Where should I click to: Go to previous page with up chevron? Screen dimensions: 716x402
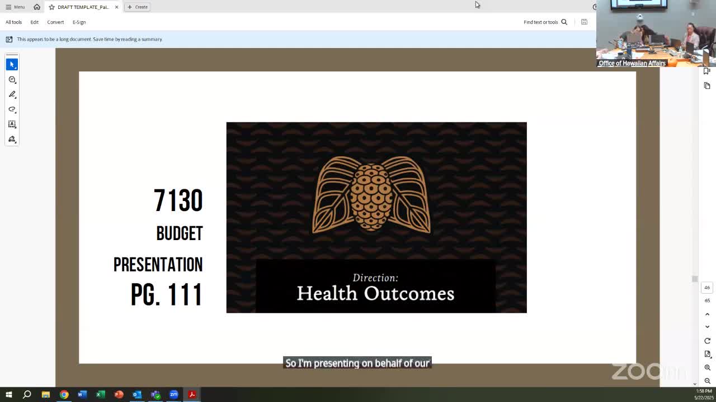(x=707, y=314)
